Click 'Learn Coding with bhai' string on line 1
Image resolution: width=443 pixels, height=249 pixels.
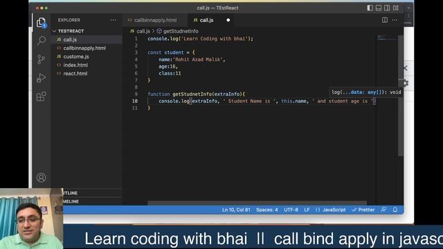(x=215, y=39)
